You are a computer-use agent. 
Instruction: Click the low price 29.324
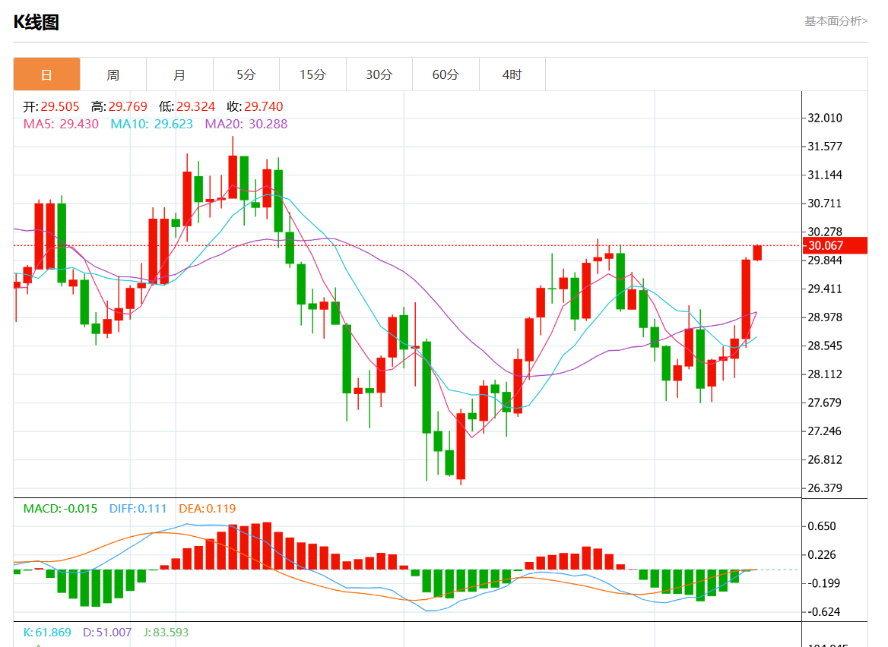point(196,106)
